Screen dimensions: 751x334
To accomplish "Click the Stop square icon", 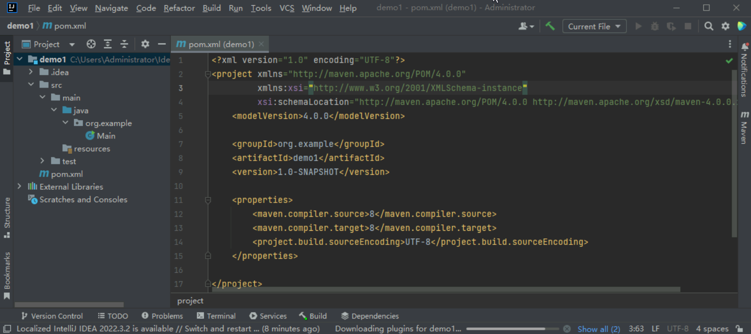I will (x=688, y=26).
